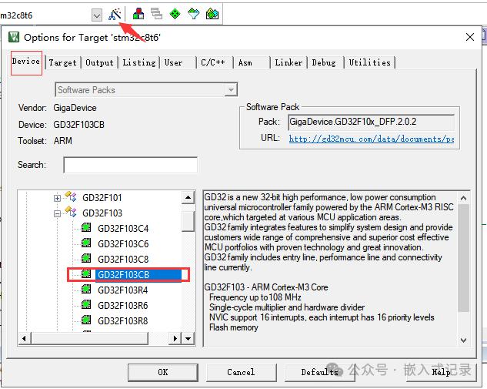The width and height of the screenshot is (487, 389).
Task: Switch to the Target tab
Action: click(x=62, y=63)
